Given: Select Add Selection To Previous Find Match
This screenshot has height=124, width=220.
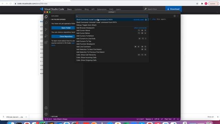Looking at the screenshot, I should tap(112, 52).
